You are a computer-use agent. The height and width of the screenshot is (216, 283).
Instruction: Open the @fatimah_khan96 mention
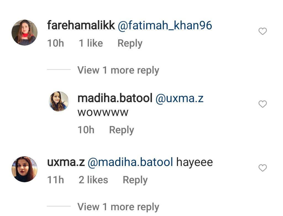pos(165,25)
